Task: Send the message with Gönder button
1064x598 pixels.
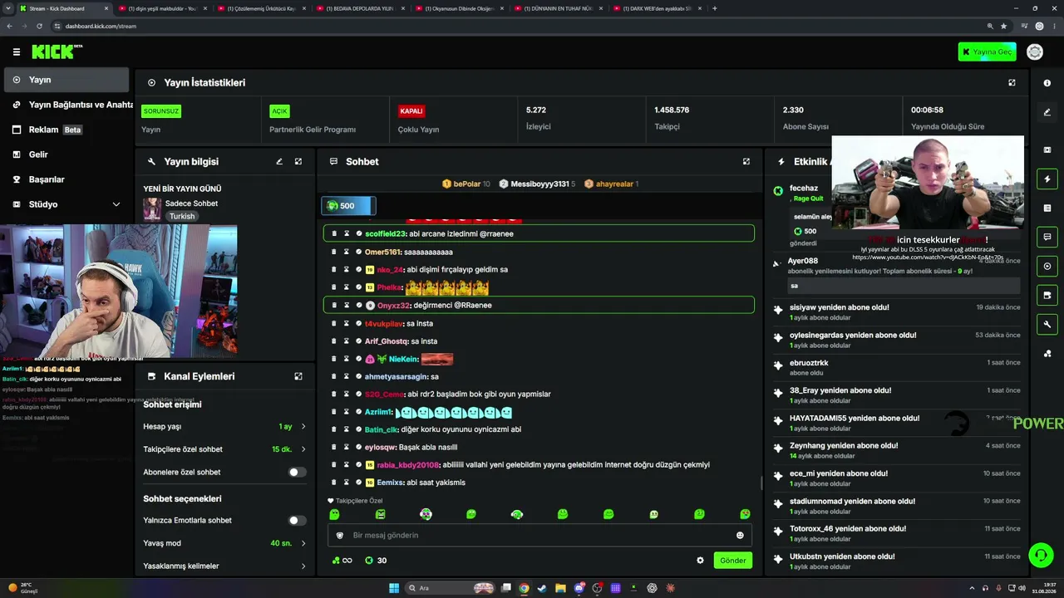Action: [732, 561]
